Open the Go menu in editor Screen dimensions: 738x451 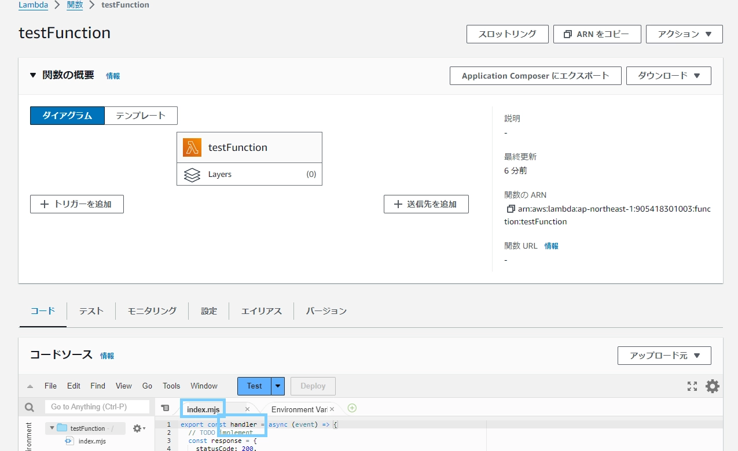[147, 386]
